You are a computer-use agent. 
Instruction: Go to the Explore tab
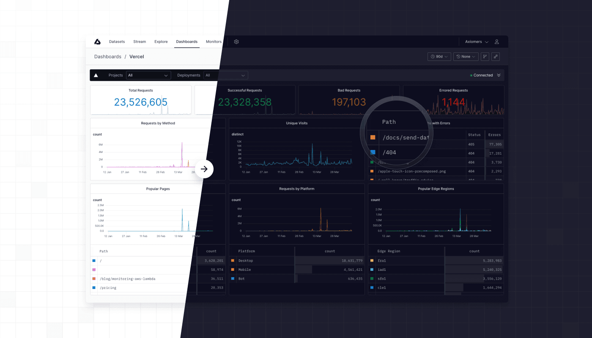pos(161,42)
